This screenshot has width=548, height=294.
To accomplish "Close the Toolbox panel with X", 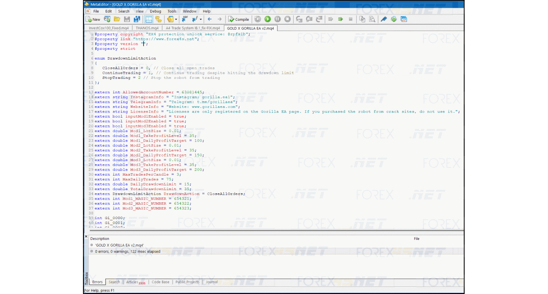I will click(87, 236).
